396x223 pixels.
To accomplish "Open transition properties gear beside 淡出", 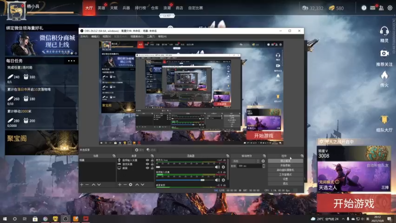I will point(263,161).
